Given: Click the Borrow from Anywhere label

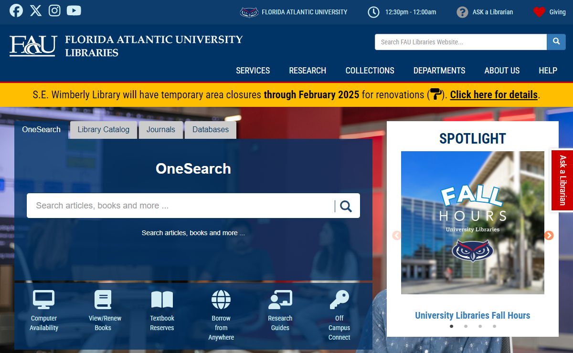Looking at the screenshot, I should click(x=221, y=328).
